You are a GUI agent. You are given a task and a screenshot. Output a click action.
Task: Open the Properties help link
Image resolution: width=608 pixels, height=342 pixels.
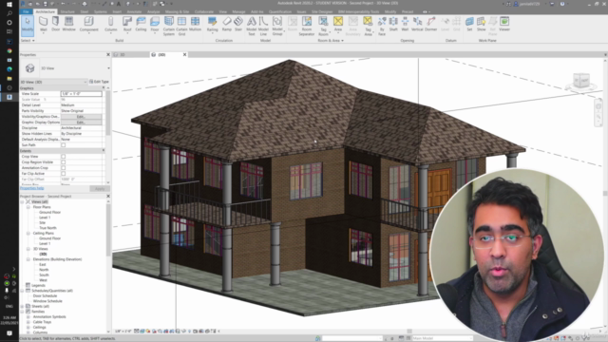coord(31,188)
